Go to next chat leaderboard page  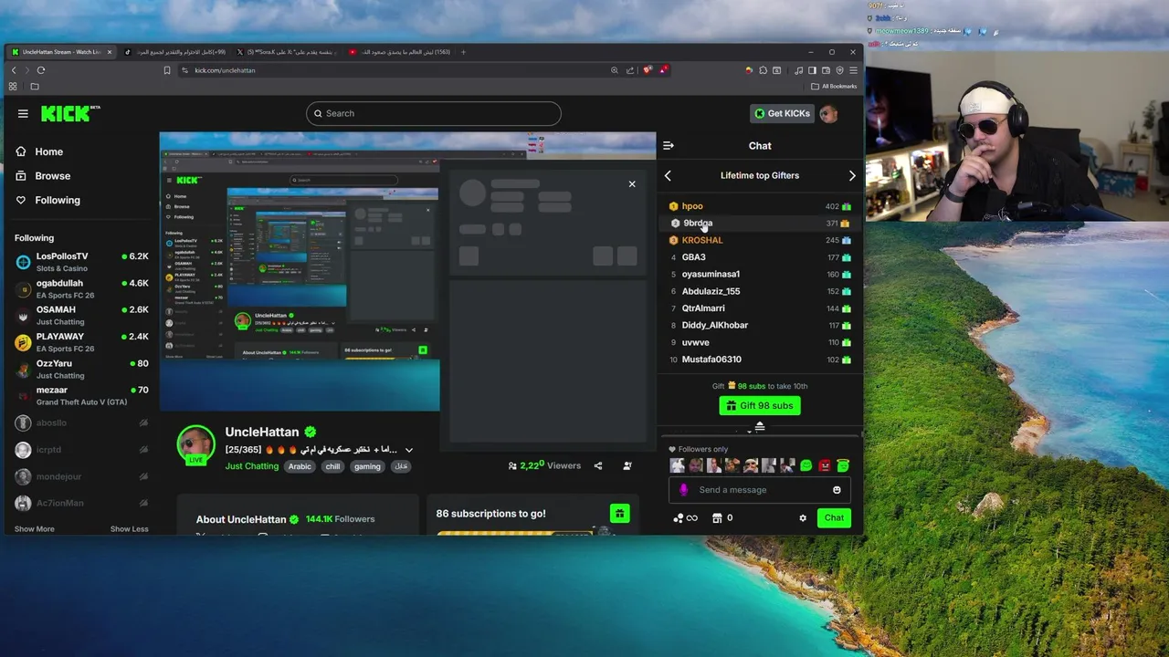click(x=852, y=175)
